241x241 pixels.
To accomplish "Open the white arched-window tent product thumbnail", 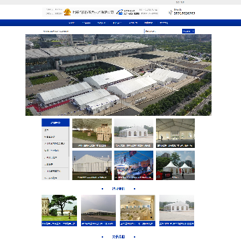I will [x=134, y=133].
